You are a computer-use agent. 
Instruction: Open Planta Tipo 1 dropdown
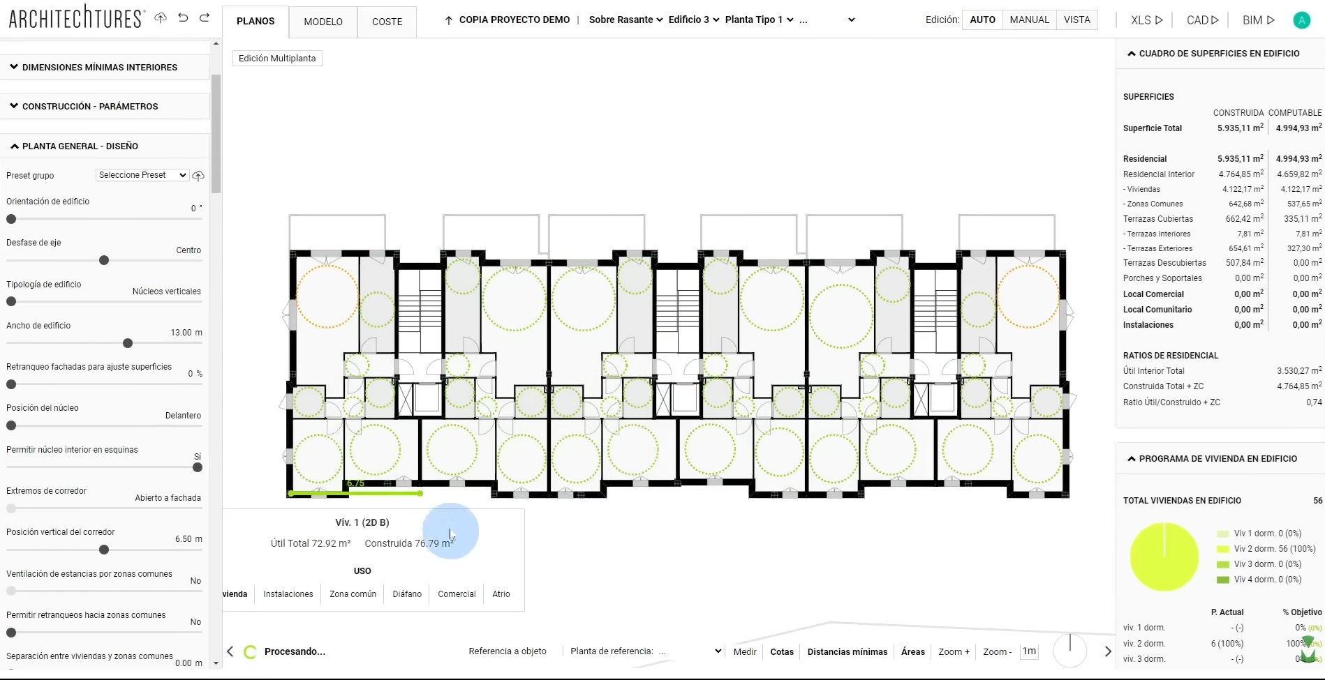tap(760, 20)
